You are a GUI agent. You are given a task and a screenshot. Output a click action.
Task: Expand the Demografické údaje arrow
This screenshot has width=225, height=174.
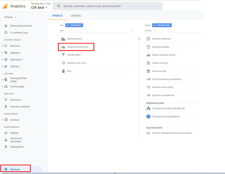click(x=2, y=80)
